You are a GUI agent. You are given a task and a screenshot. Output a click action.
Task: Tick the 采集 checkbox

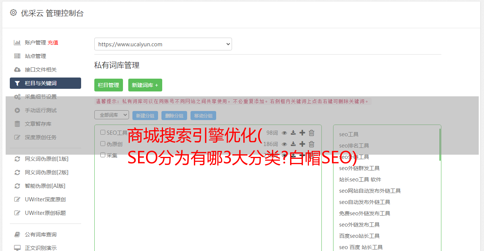103,155
